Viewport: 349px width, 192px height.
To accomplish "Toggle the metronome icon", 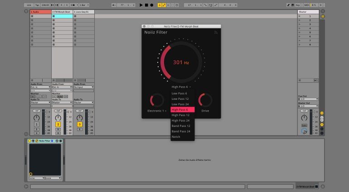I will (x=73, y=5).
